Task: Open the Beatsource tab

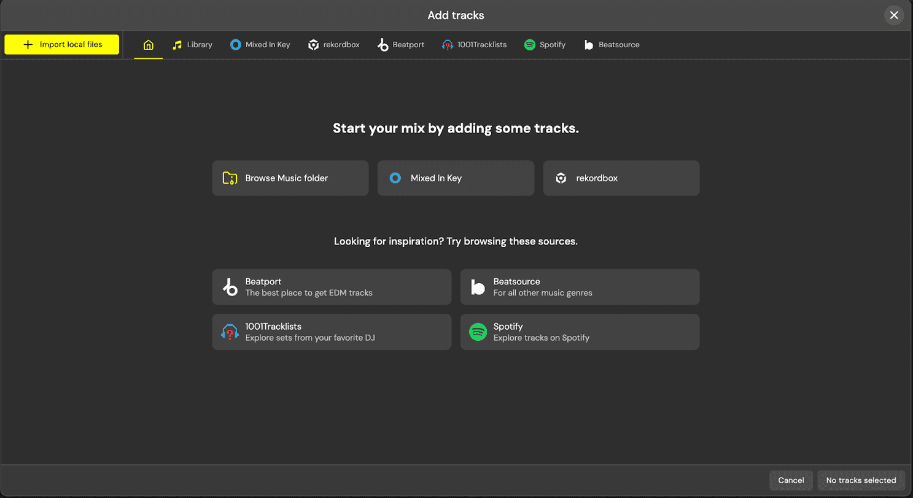Action: point(612,45)
